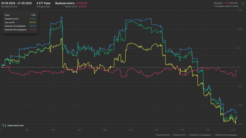The image size is (246, 138).
Task: Click tooltip row 'Рука 1,393'
Action: (20, 15)
